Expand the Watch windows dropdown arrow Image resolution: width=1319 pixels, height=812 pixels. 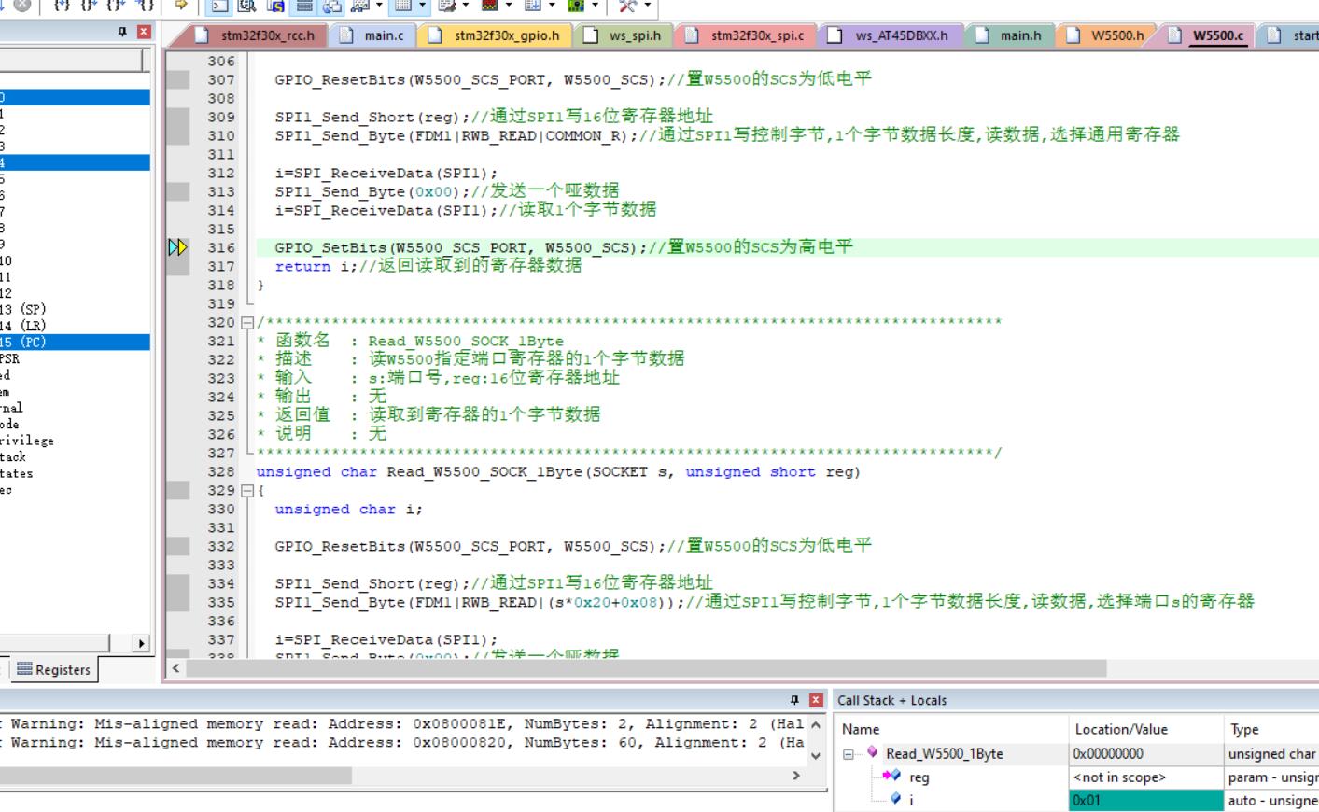click(379, 7)
